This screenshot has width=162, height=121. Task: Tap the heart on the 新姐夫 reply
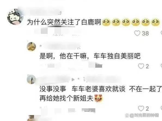tap(141, 109)
